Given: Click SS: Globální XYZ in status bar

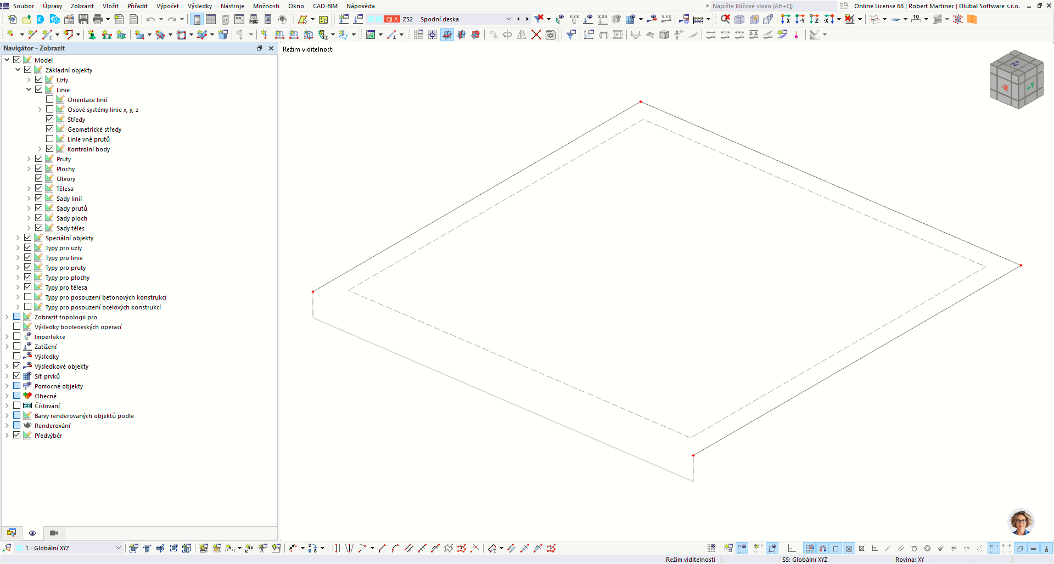Looking at the screenshot, I should tap(805, 559).
